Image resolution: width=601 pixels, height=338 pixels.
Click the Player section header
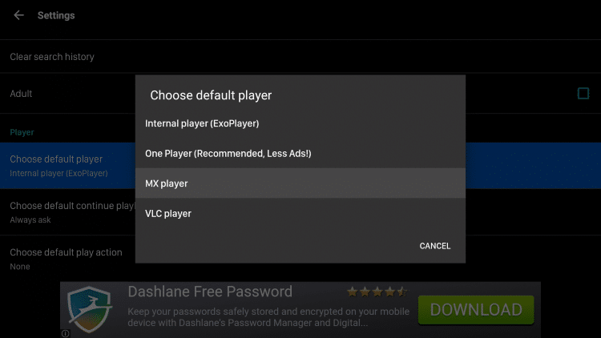pyautogui.click(x=22, y=132)
